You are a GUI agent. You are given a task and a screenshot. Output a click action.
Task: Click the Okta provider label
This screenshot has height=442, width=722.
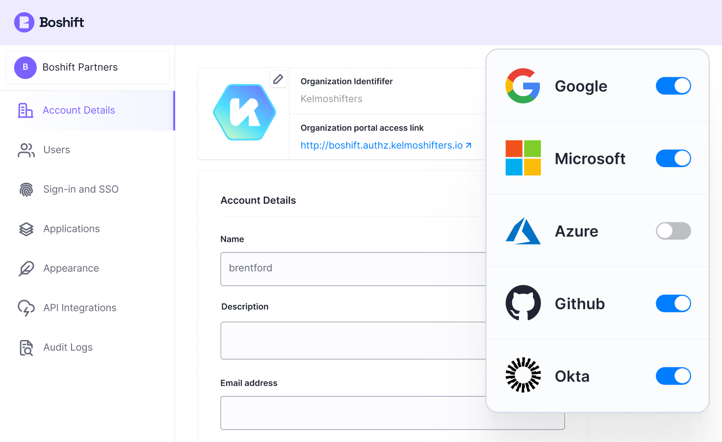(x=572, y=376)
